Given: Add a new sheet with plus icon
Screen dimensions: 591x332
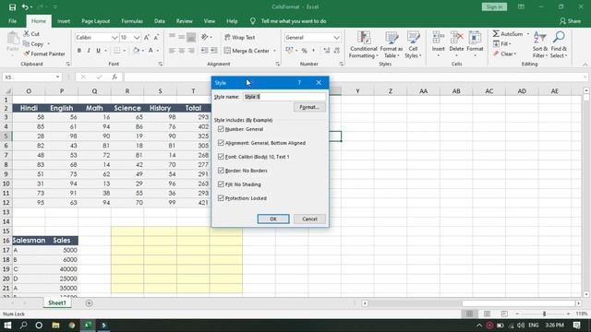Looking at the screenshot, I should click(89, 303).
